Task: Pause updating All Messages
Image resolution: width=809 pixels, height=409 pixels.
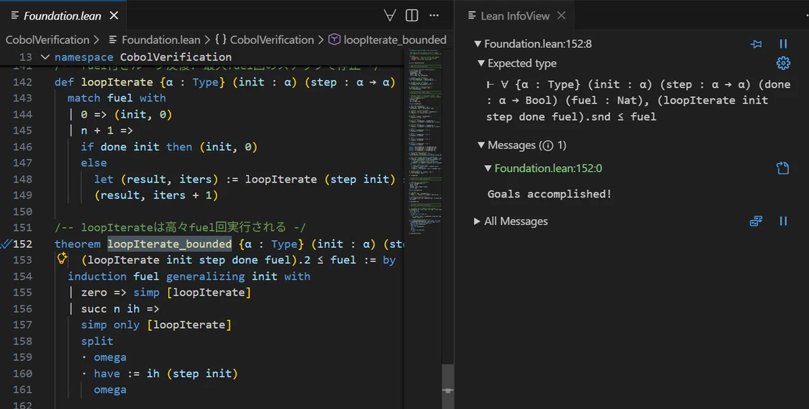Action: tap(783, 221)
